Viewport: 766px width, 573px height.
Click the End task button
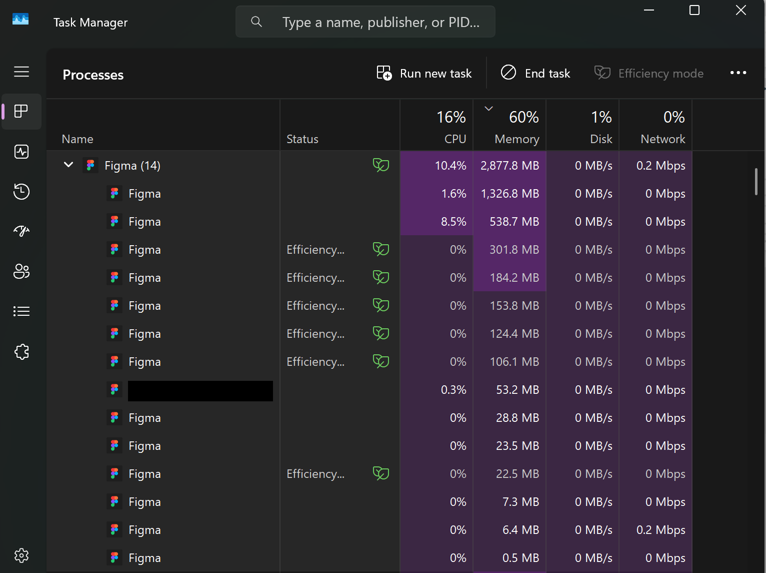535,73
